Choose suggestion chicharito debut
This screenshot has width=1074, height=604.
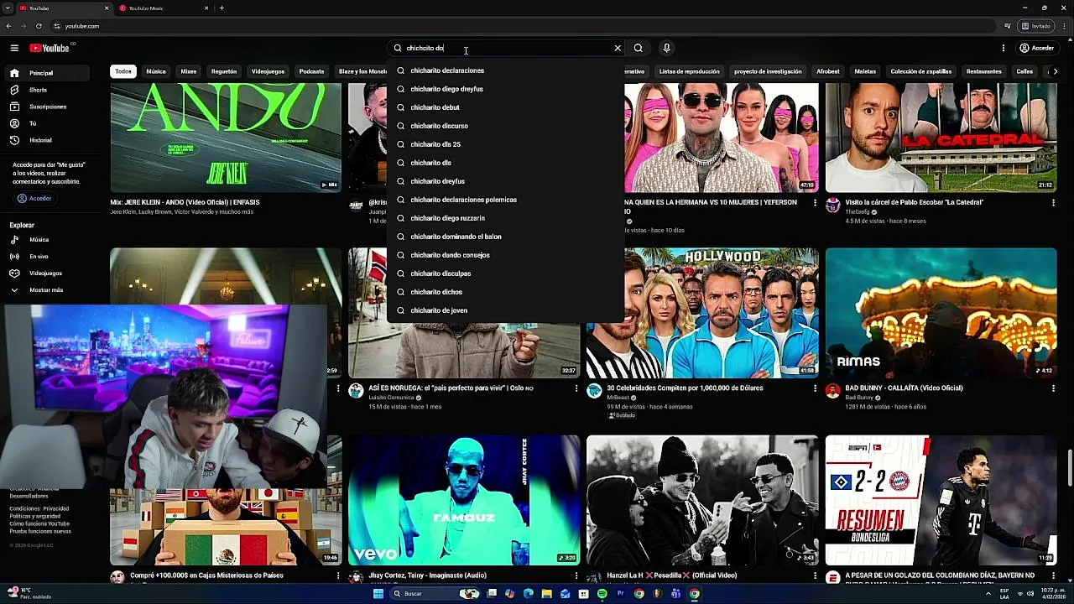tap(506, 107)
